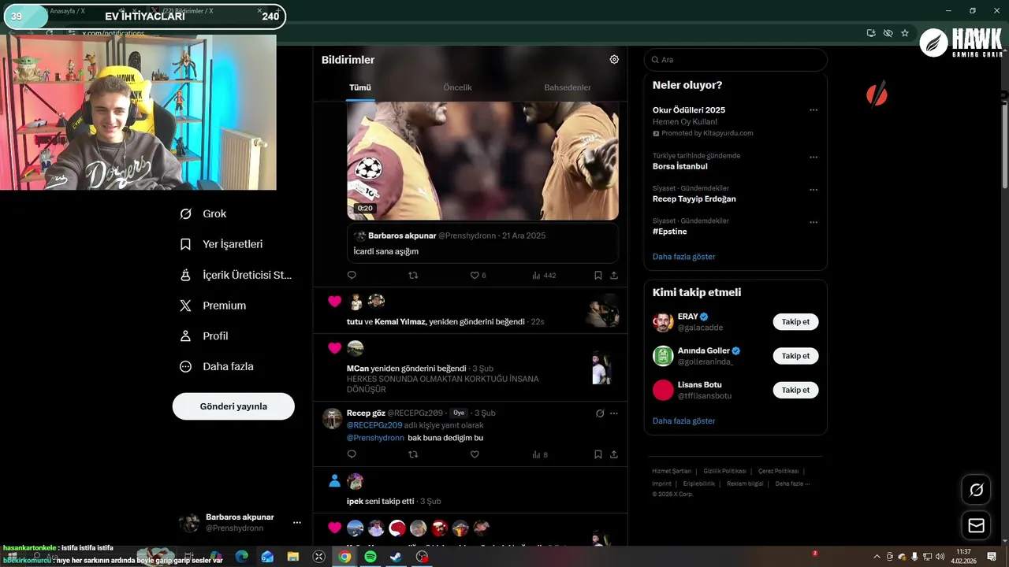
Task: Open Hizmet Şartları footer link
Action: tap(672, 471)
